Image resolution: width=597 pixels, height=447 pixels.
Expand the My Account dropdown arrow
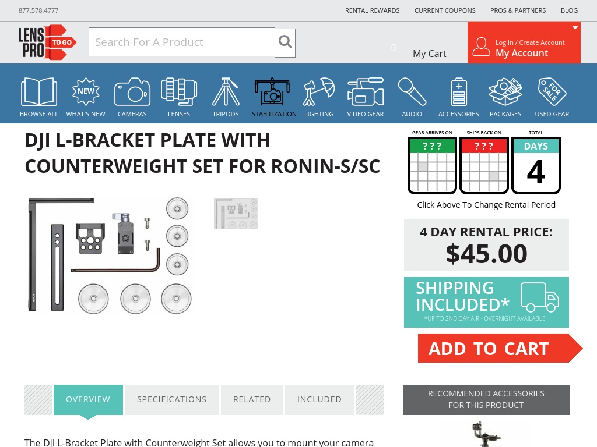(575, 28)
